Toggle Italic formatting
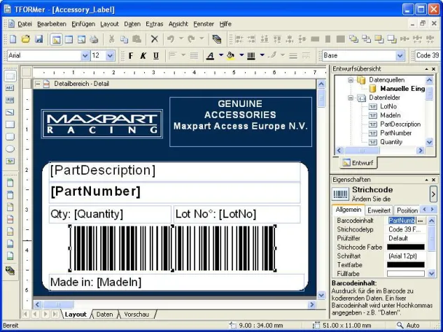Viewport: 443px width, 332px height. 143,55
